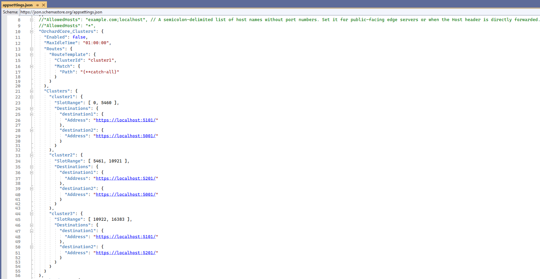Click the Schema URL input field

(x=280, y=12)
